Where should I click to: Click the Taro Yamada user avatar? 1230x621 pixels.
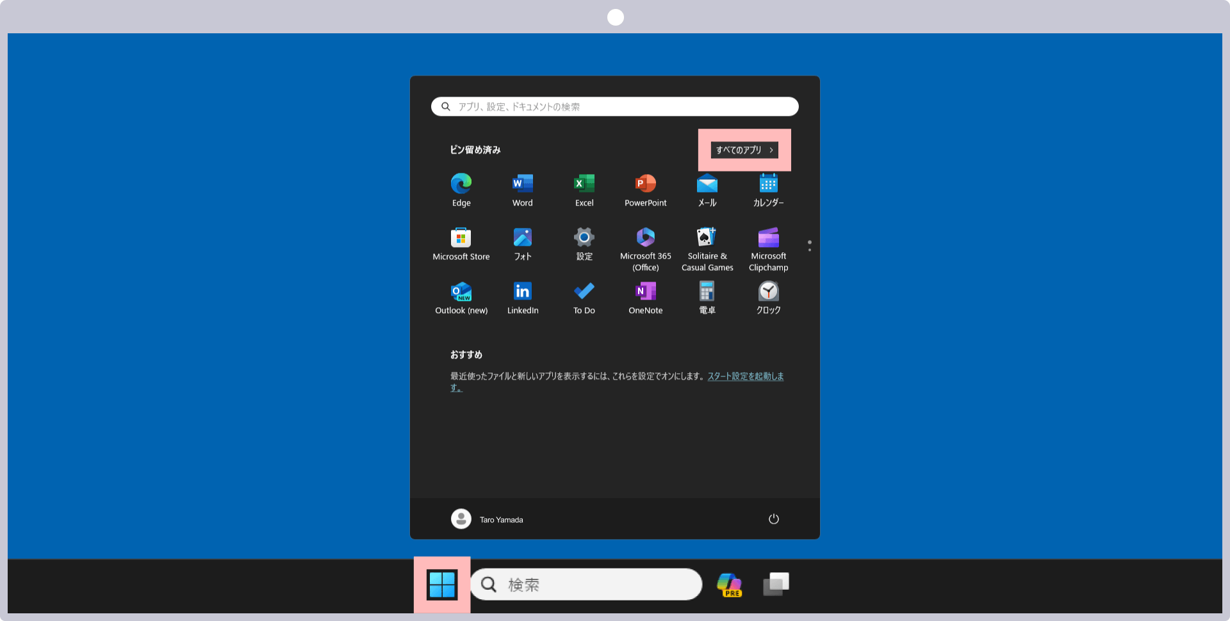[461, 519]
